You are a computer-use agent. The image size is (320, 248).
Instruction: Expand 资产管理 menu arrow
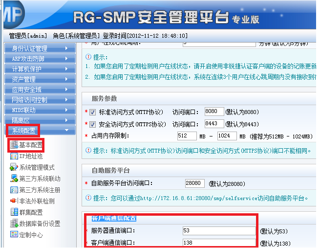(x=66, y=79)
